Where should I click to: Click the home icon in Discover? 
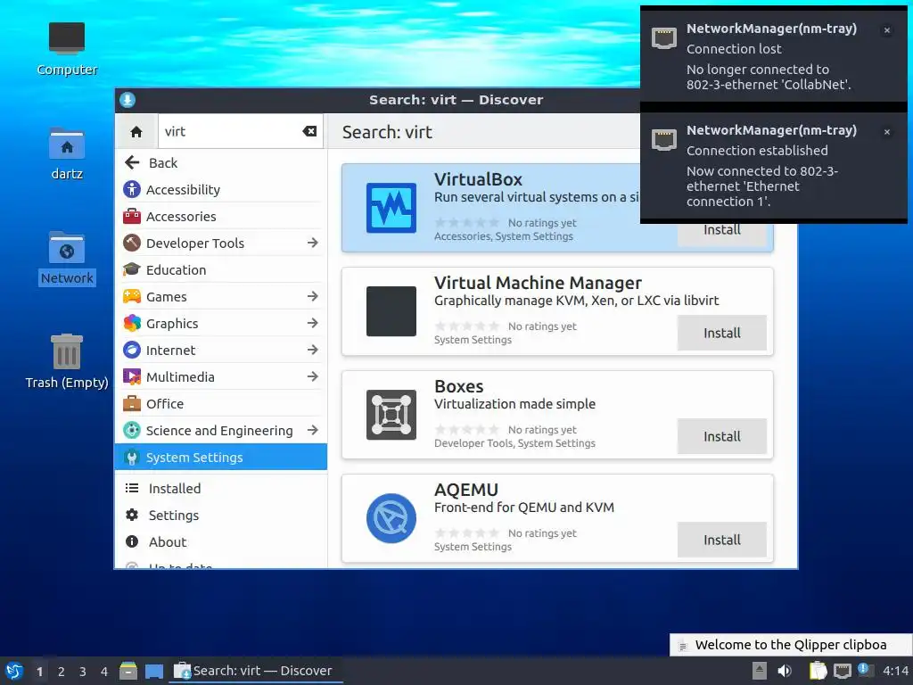(x=136, y=132)
